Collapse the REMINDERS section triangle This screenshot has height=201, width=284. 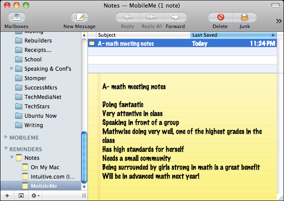6,149
